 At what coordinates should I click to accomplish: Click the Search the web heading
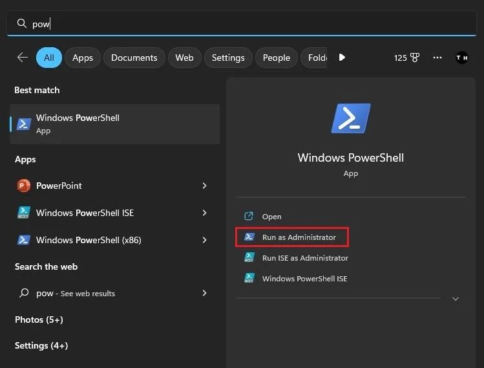pyautogui.click(x=47, y=266)
